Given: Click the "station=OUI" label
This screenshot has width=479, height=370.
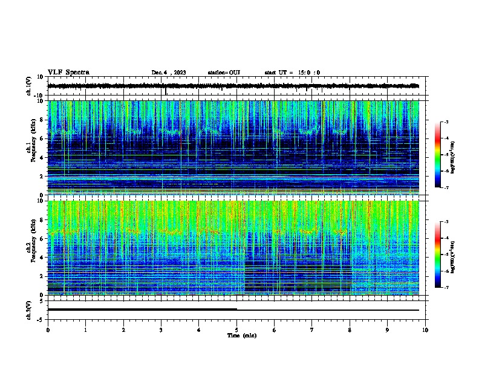Looking at the screenshot, I should (224, 73).
